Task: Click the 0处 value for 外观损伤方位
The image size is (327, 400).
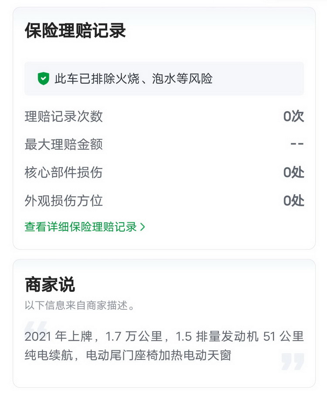Action: coord(293,201)
